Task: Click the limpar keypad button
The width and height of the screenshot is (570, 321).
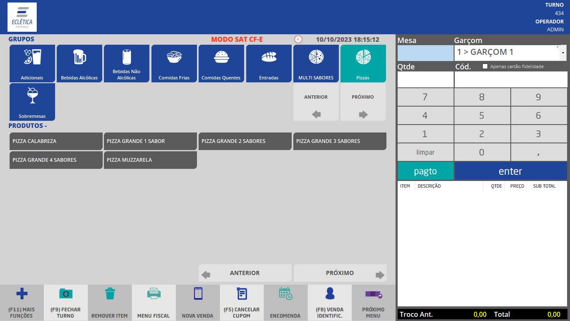Action: tap(425, 152)
